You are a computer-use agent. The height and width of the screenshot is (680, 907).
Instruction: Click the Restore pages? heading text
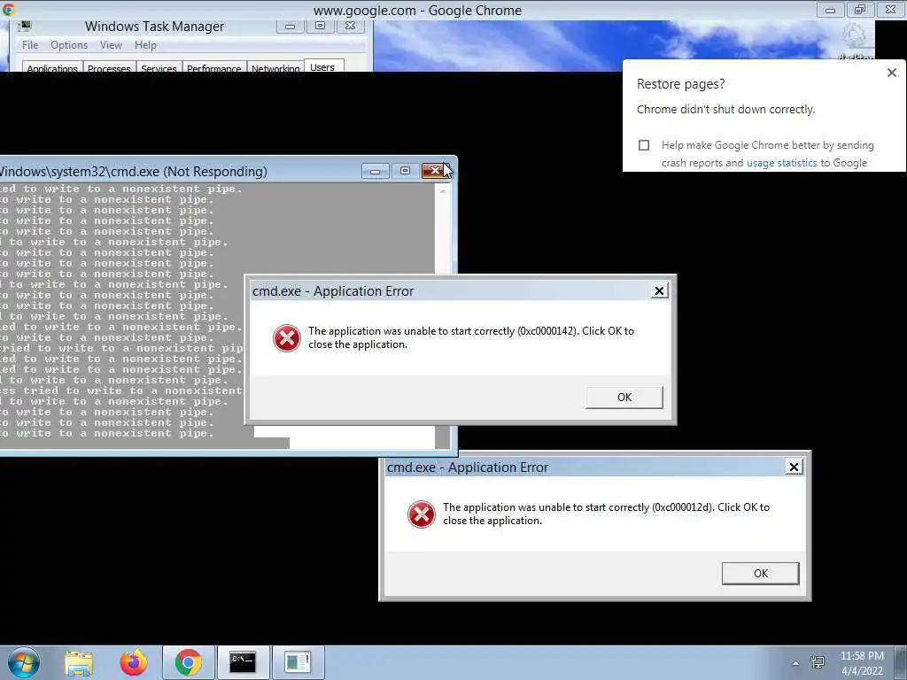680,84
